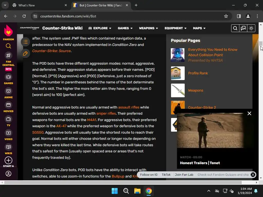263x197 pixels.
Task: Open the AK-47 link
Action: tap(61, 126)
